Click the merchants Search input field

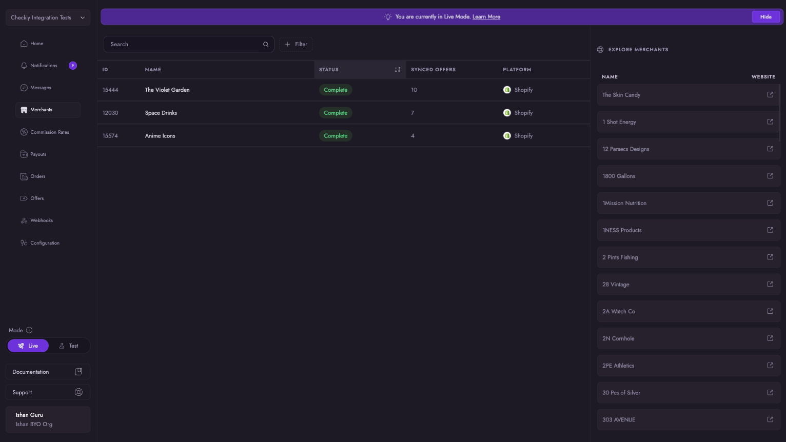(185, 44)
